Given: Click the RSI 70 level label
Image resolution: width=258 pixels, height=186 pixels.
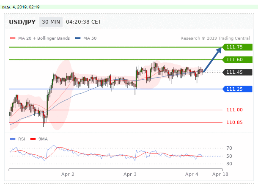Looking at the screenshot, I should [229, 148].
